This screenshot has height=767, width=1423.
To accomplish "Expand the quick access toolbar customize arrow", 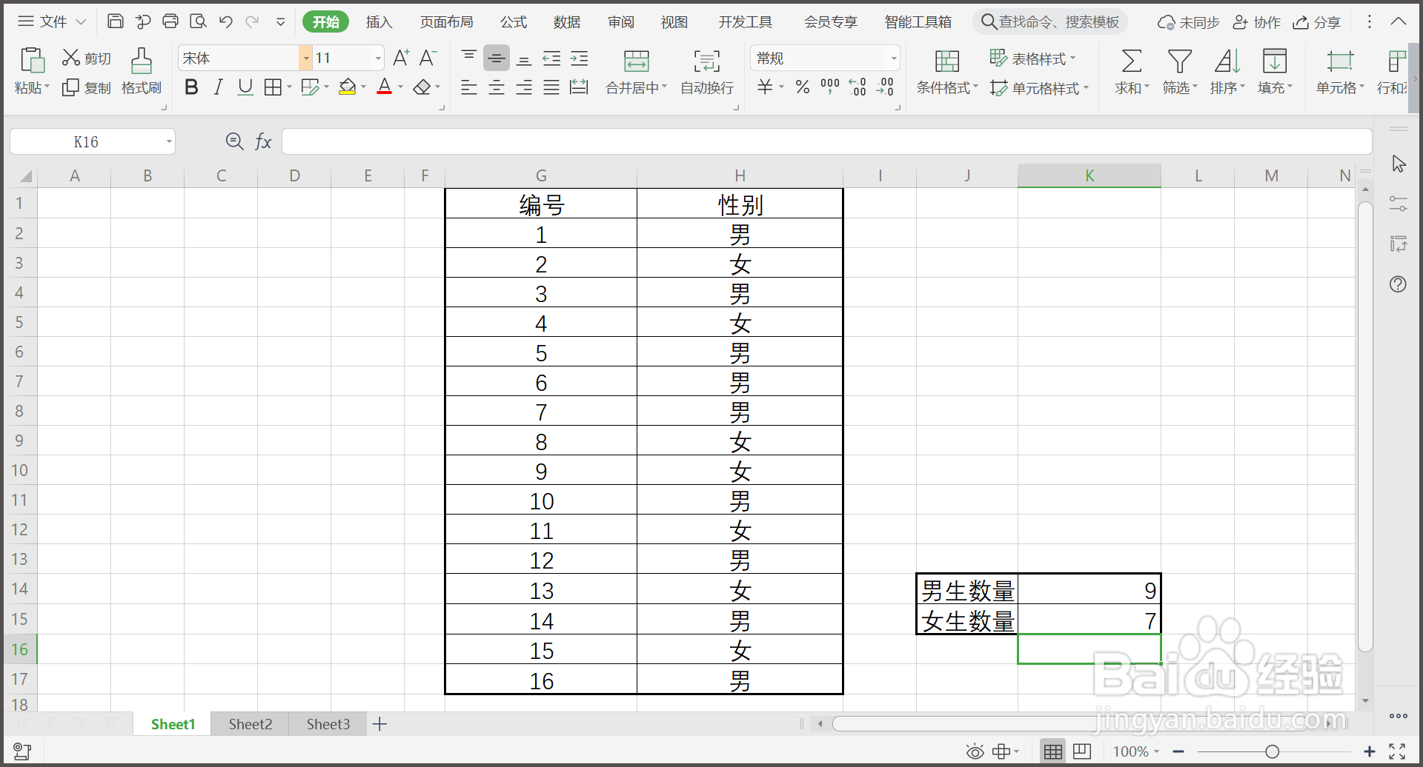I will point(281,21).
